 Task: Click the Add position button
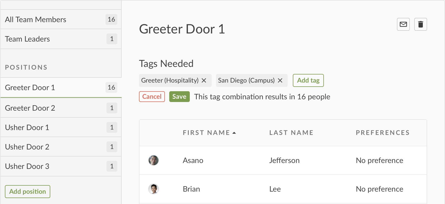pos(28,192)
